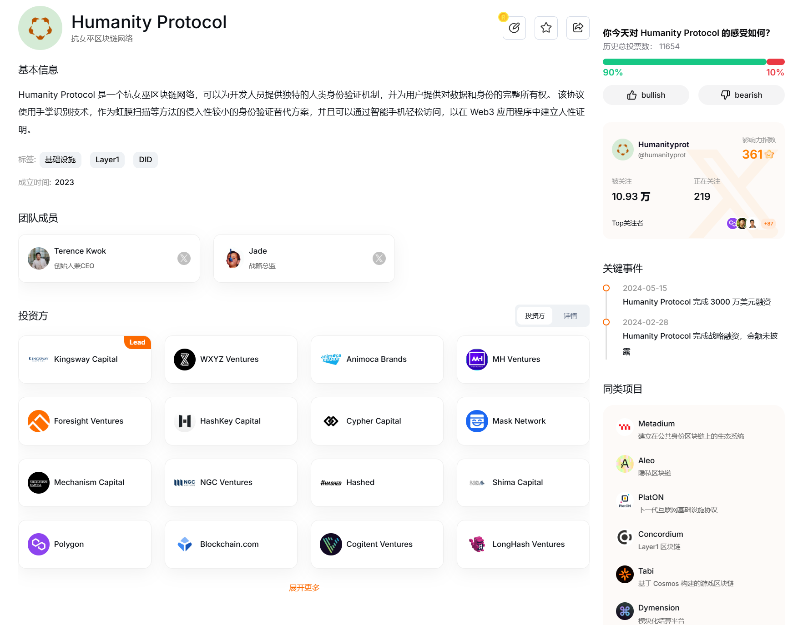Click the 2024-05-15 event timeline marker
Screen dimensions: 803x625
606,288
